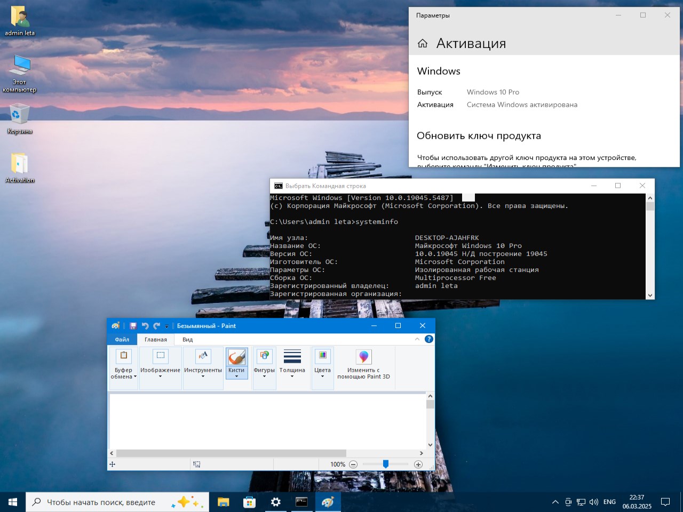The image size is (683, 512).
Task: Open the Инструменты tools icon in Paint
Action: pos(203,356)
